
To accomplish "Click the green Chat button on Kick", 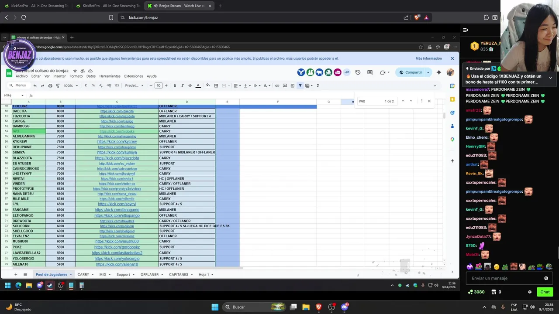I will click(x=545, y=292).
